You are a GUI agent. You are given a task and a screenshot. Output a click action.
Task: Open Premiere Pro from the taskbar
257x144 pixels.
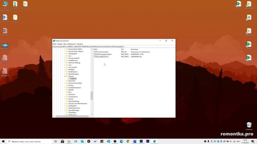pyautogui.click(x=148, y=141)
